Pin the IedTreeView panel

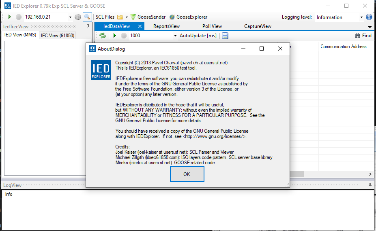coord(88,26)
